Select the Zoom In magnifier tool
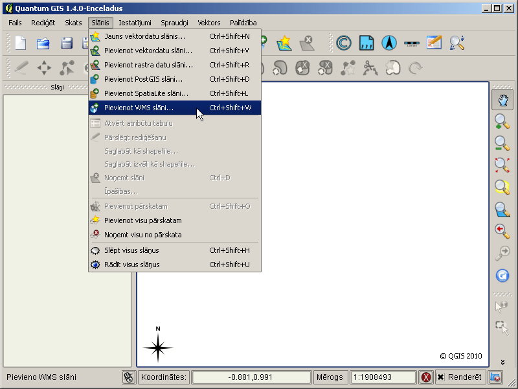Image resolution: width=518 pixels, height=389 pixels. (x=502, y=121)
